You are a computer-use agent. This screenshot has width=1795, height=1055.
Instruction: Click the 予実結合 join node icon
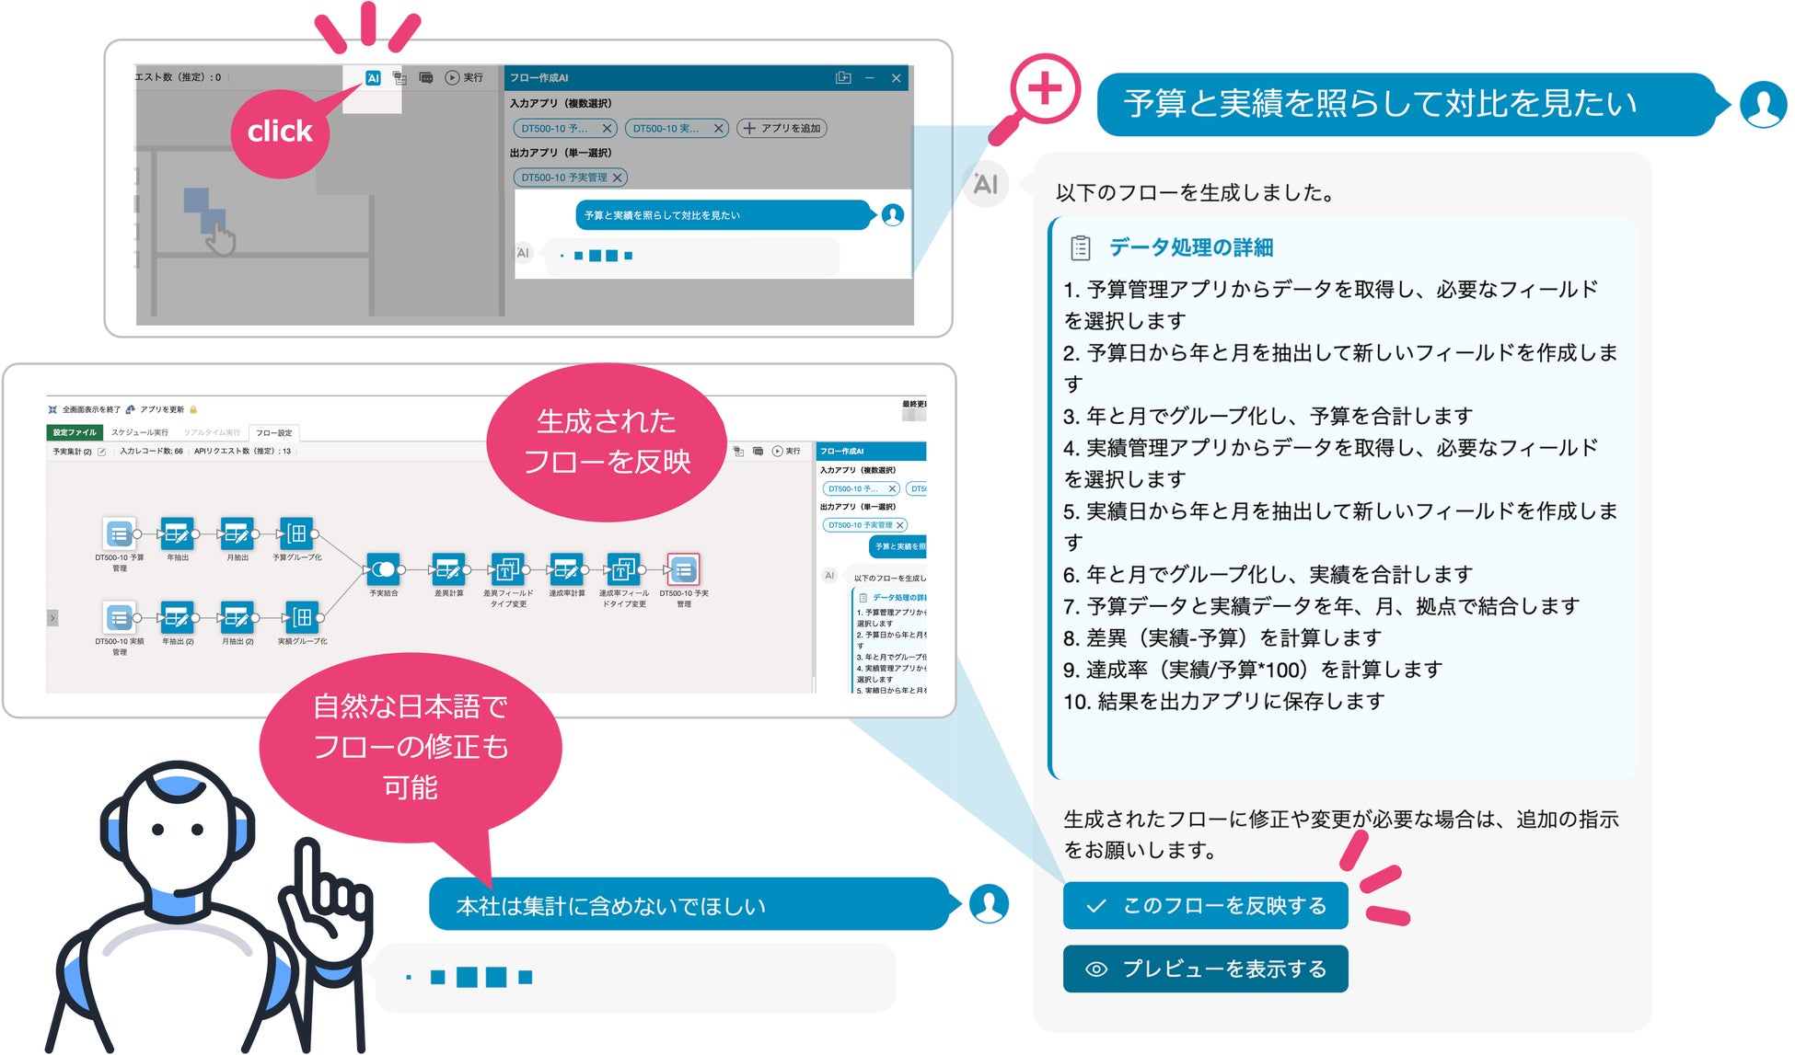383,569
